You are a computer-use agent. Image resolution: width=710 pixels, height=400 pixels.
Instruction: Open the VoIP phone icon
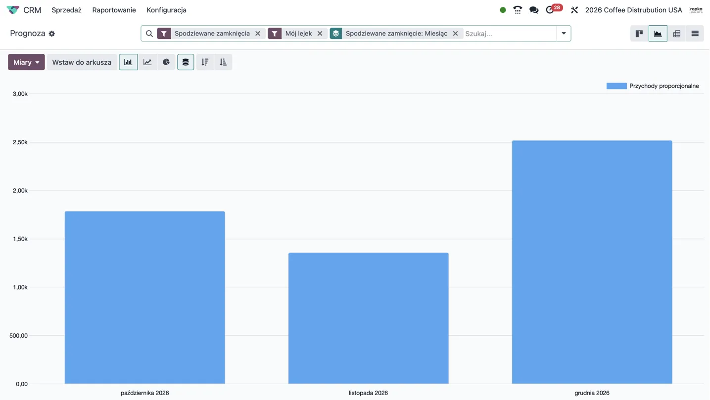518,10
